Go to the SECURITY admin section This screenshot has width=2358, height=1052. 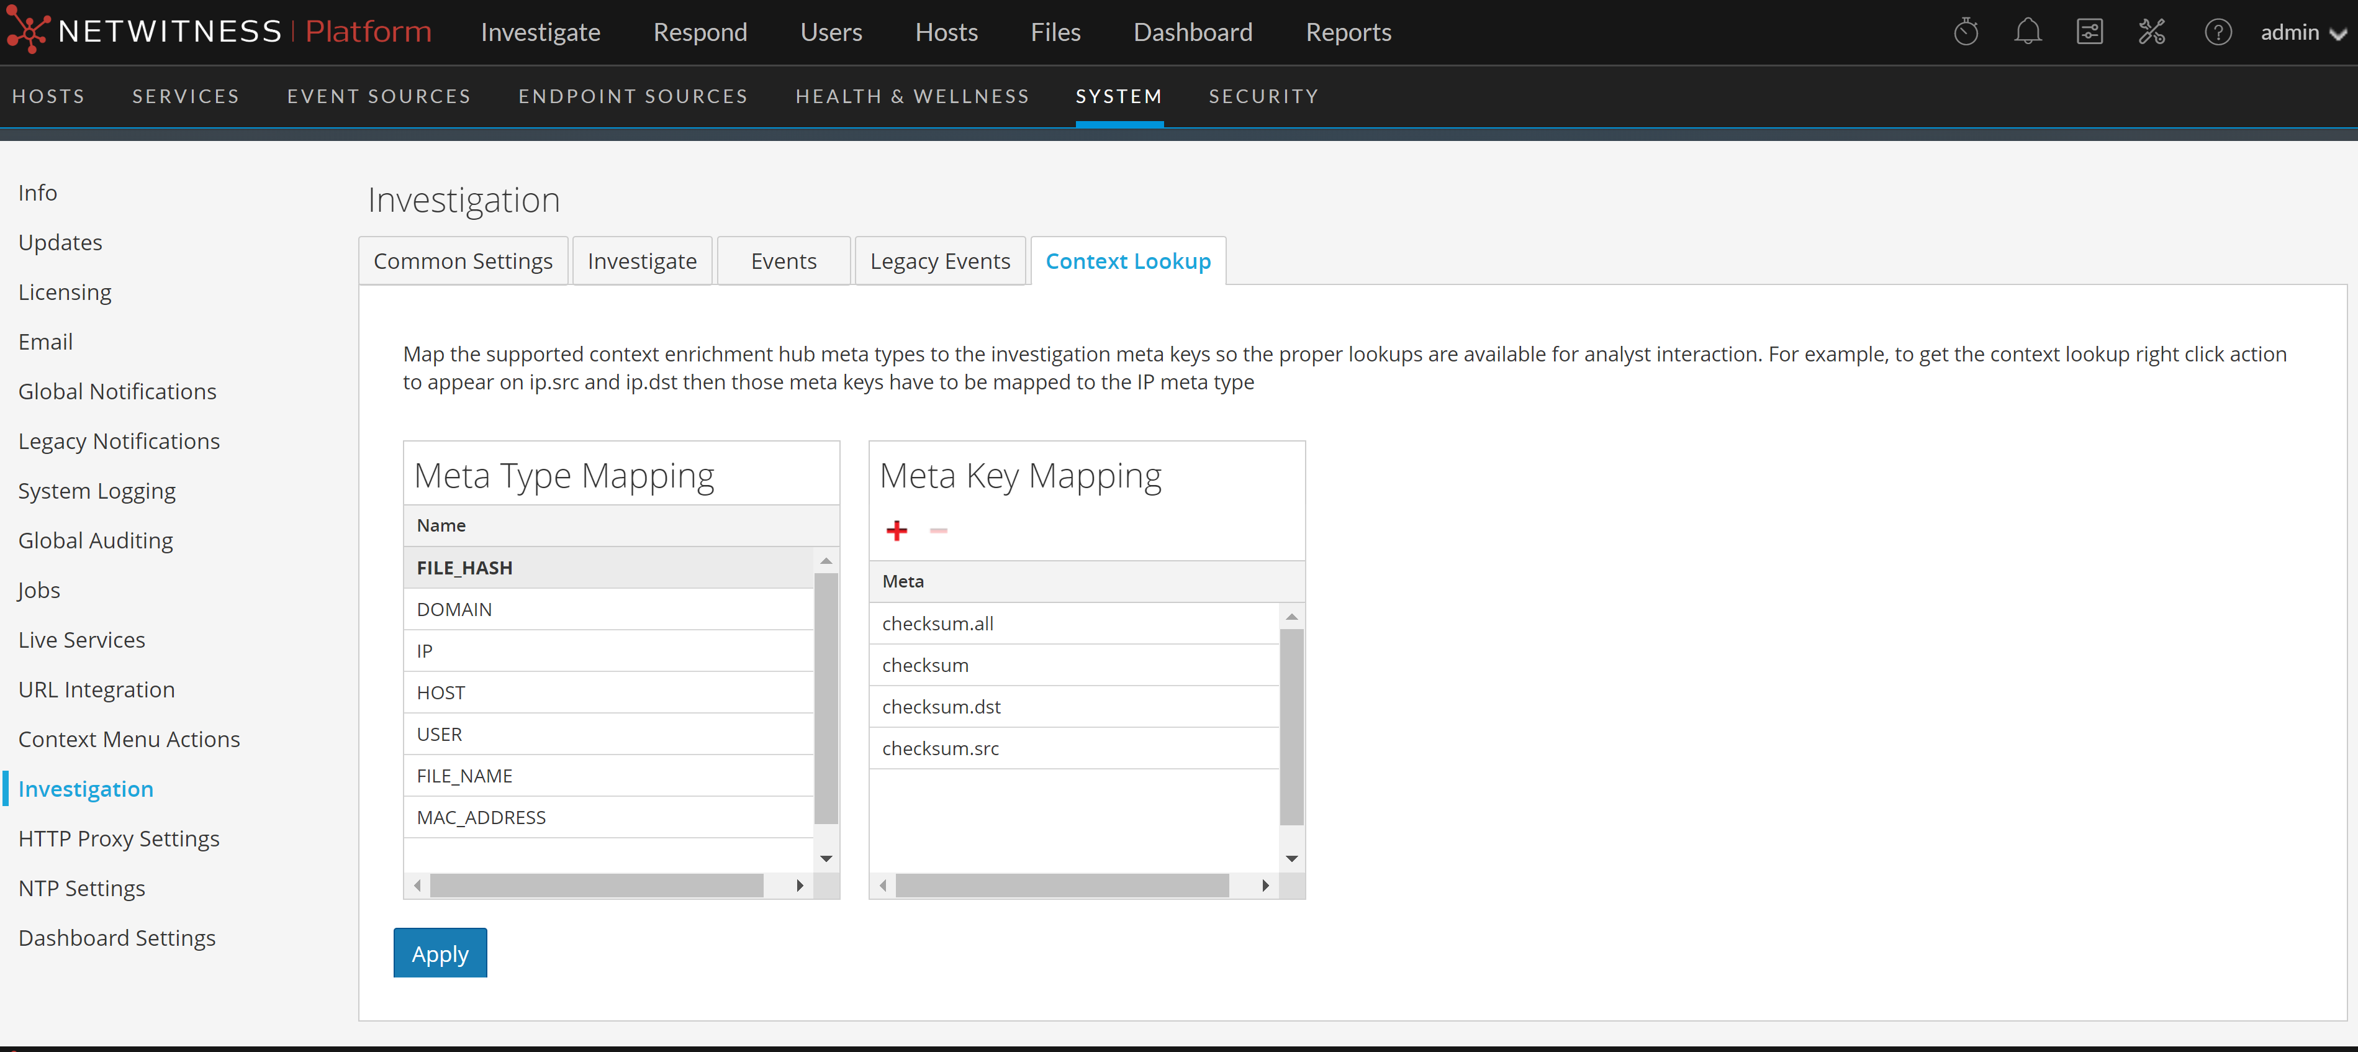pyautogui.click(x=1263, y=96)
